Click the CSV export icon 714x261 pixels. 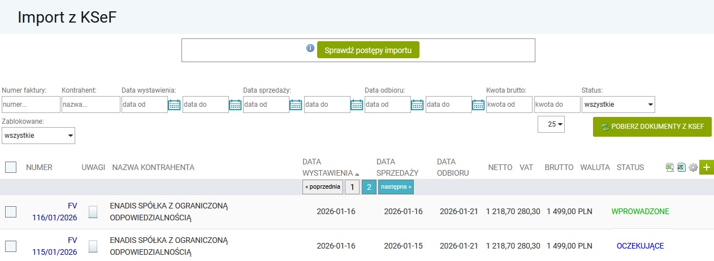(670, 167)
